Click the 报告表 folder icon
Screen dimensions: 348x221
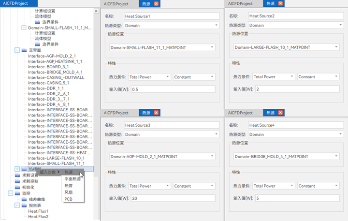24,205
